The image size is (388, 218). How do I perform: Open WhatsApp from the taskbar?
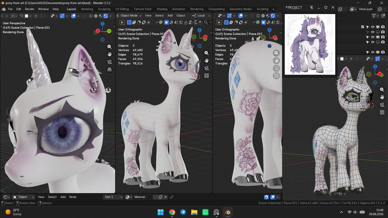[205, 212]
